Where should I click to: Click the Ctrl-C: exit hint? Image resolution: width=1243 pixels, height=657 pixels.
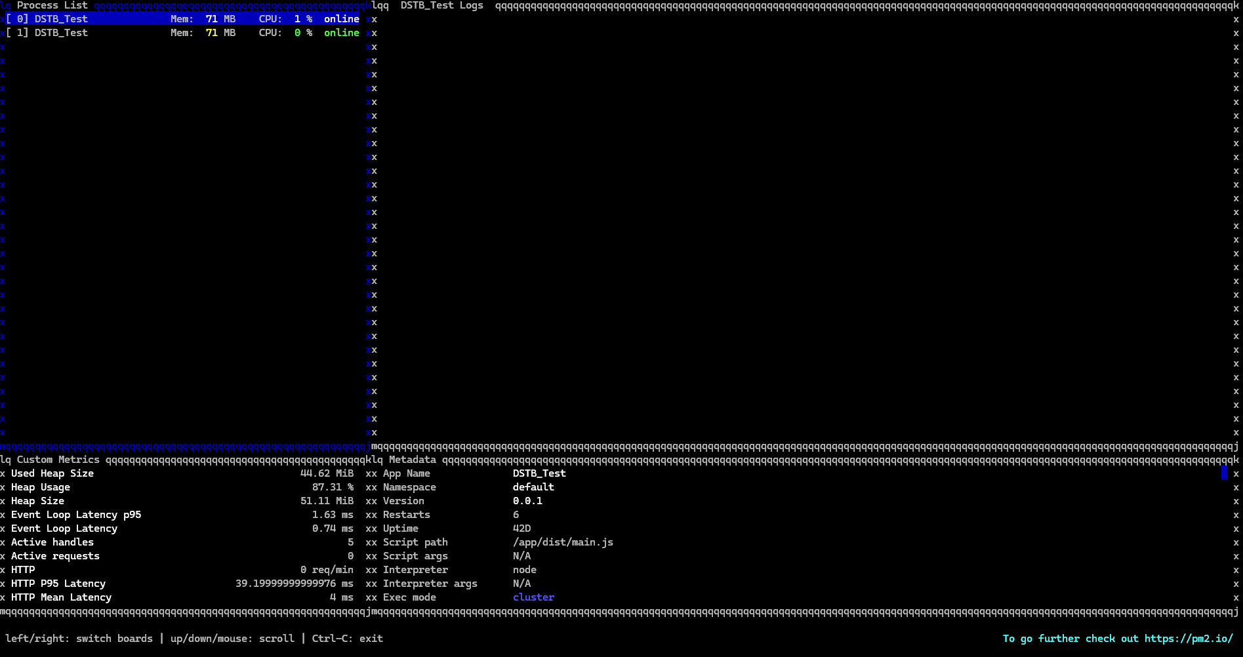tap(347, 639)
